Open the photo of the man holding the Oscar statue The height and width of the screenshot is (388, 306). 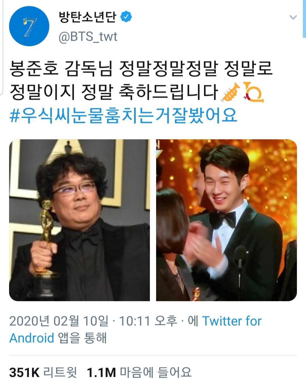[79, 220]
